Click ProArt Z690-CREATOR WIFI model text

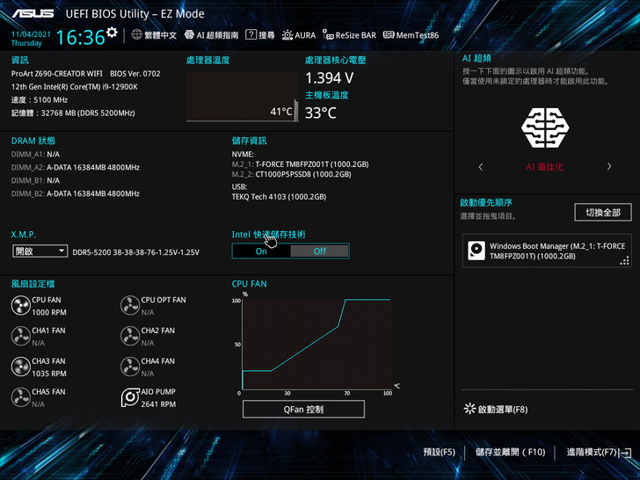click(57, 74)
